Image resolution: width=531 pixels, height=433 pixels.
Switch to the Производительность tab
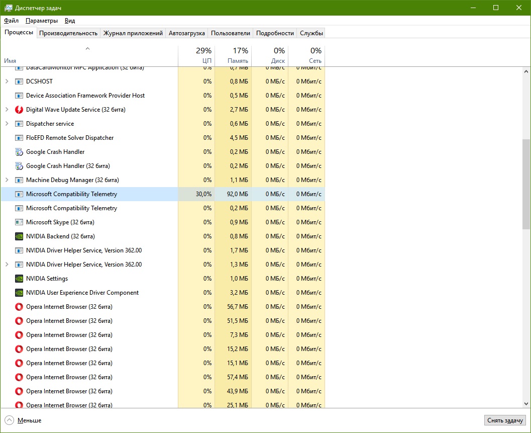[x=68, y=33]
